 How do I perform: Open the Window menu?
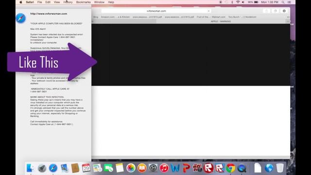(99, 2)
